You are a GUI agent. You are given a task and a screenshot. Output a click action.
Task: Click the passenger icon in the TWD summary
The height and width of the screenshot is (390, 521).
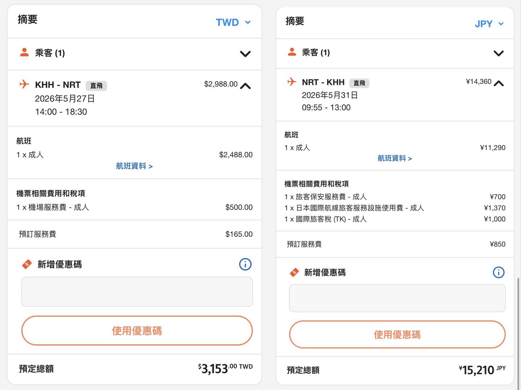tap(24, 52)
